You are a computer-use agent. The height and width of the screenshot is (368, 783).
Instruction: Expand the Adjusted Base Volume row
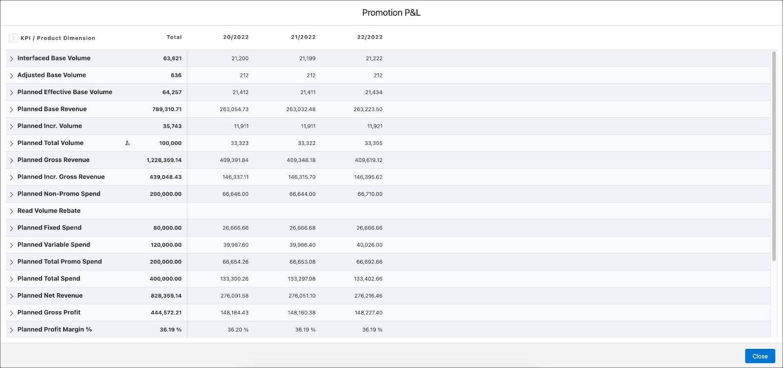(x=11, y=75)
